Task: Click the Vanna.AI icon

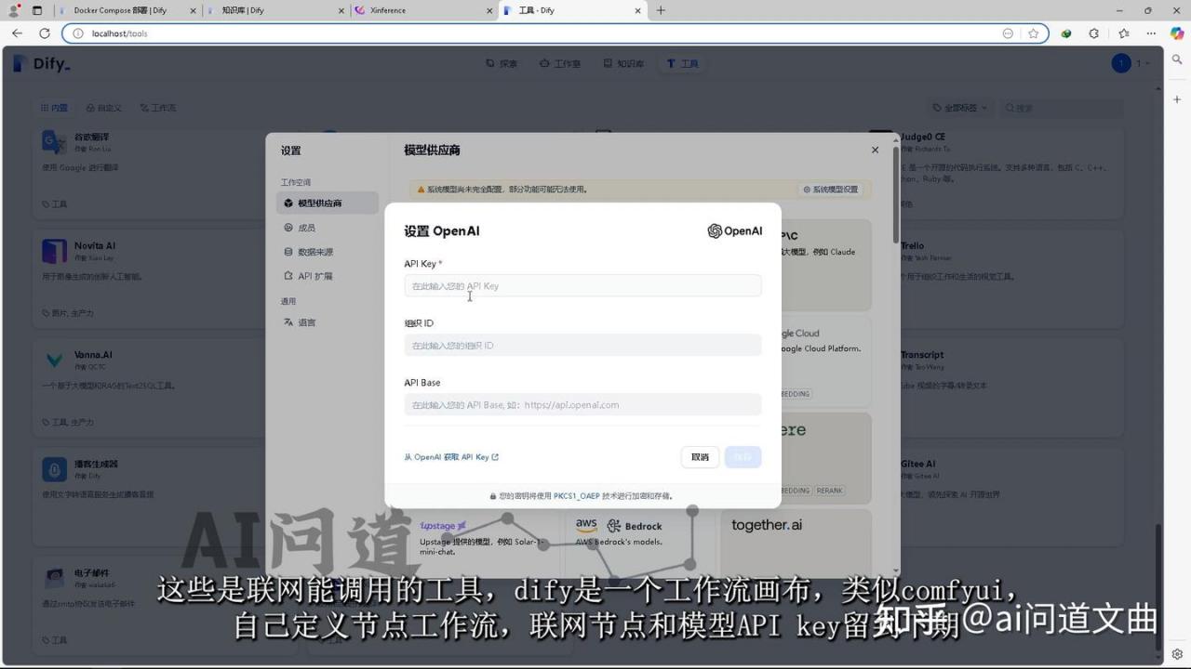Action: pyautogui.click(x=54, y=361)
